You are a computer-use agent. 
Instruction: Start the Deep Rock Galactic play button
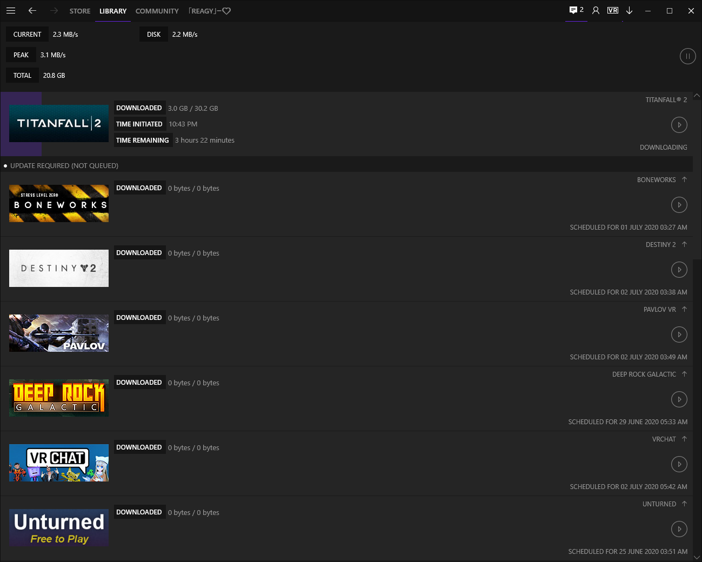coord(679,399)
